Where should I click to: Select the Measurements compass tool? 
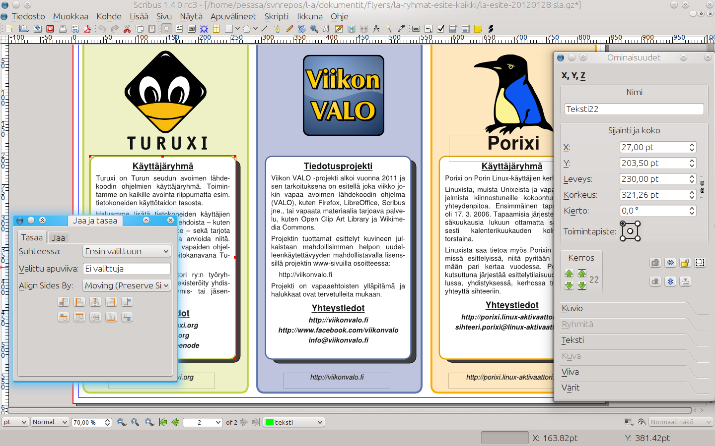[376, 29]
